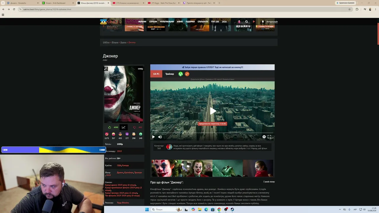This screenshot has width=379, height=213.
Task: Open the rating statistics chart icon
Action: (x=123, y=128)
